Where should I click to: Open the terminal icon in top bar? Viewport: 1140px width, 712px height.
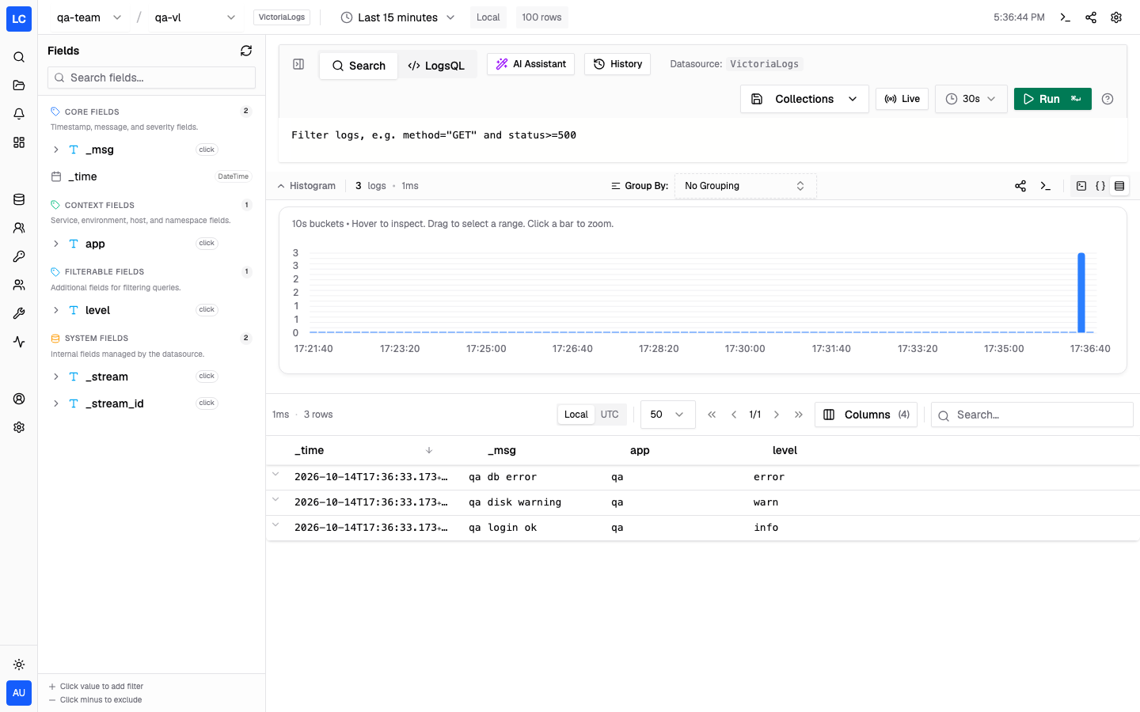(x=1066, y=17)
